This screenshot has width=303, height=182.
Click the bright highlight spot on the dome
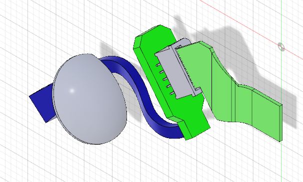pyautogui.click(x=72, y=91)
